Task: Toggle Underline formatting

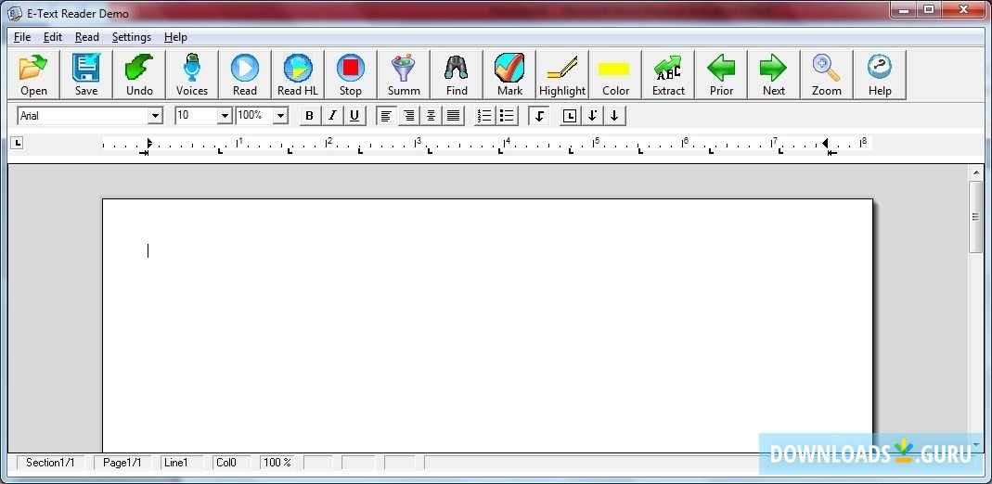Action: point(354,116)
